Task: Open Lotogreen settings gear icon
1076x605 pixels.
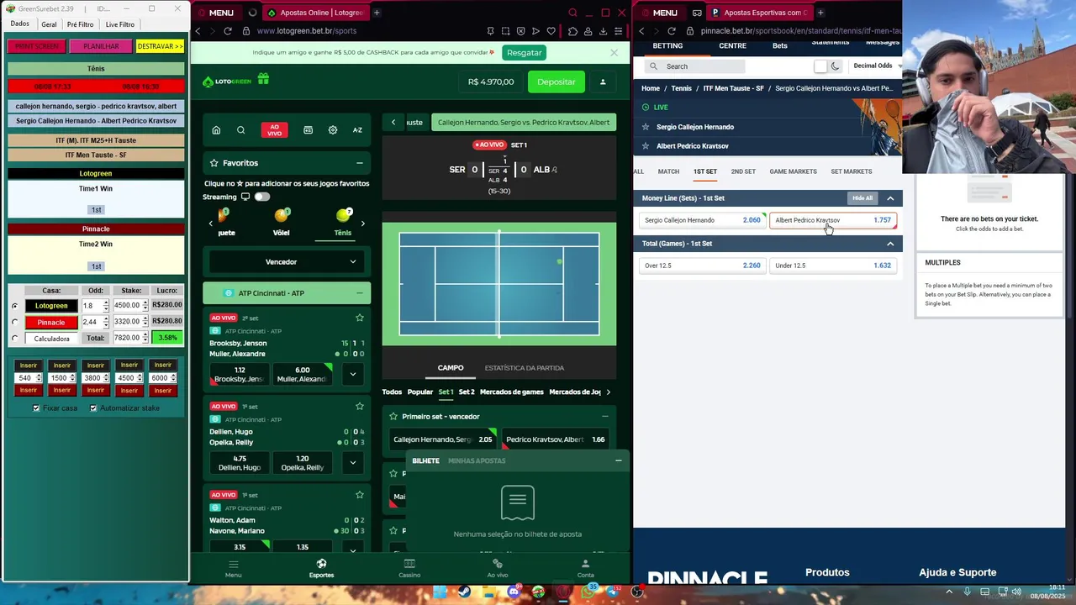Action: [333, 130]
